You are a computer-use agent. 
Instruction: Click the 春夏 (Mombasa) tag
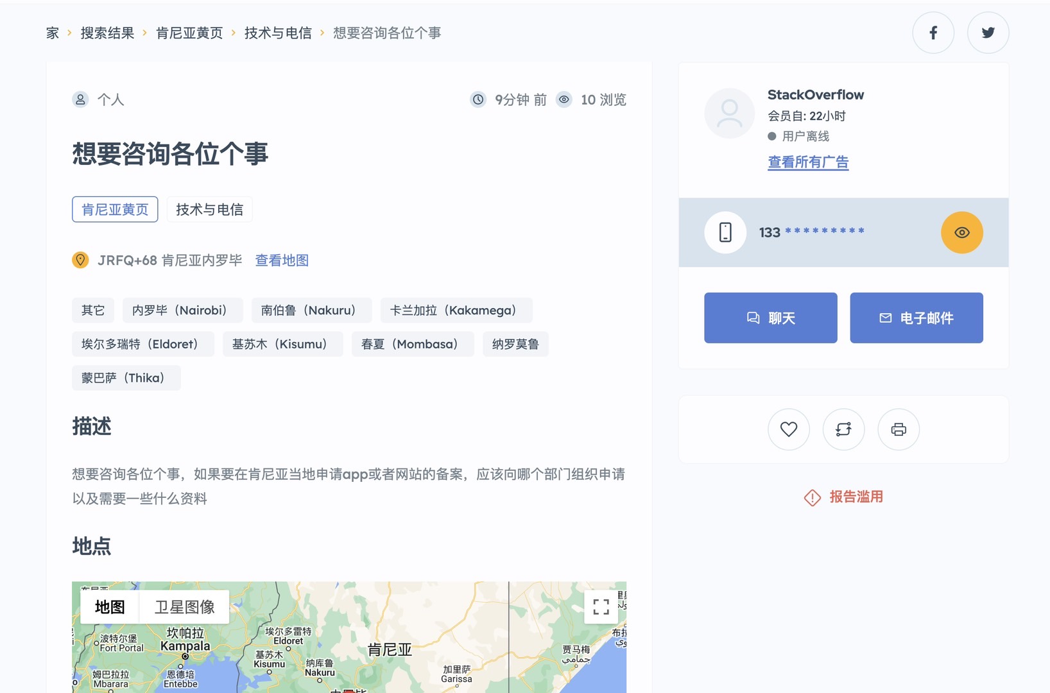(x=413, y=344)
